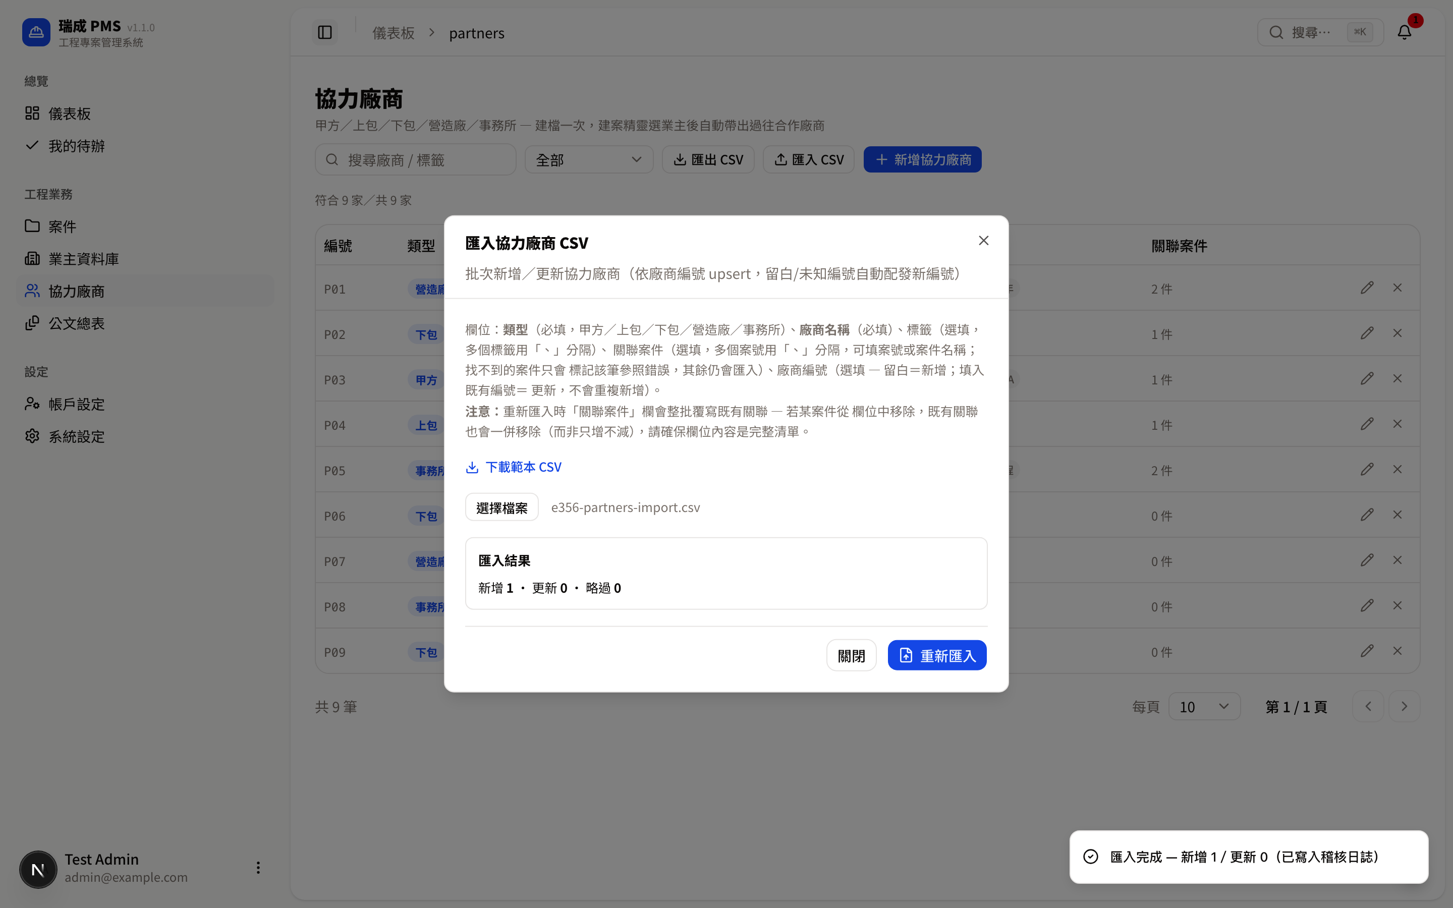Delete partner P06 with the X icon
This screenshot has height=908, width=1453.
(x=1397, y=515)
